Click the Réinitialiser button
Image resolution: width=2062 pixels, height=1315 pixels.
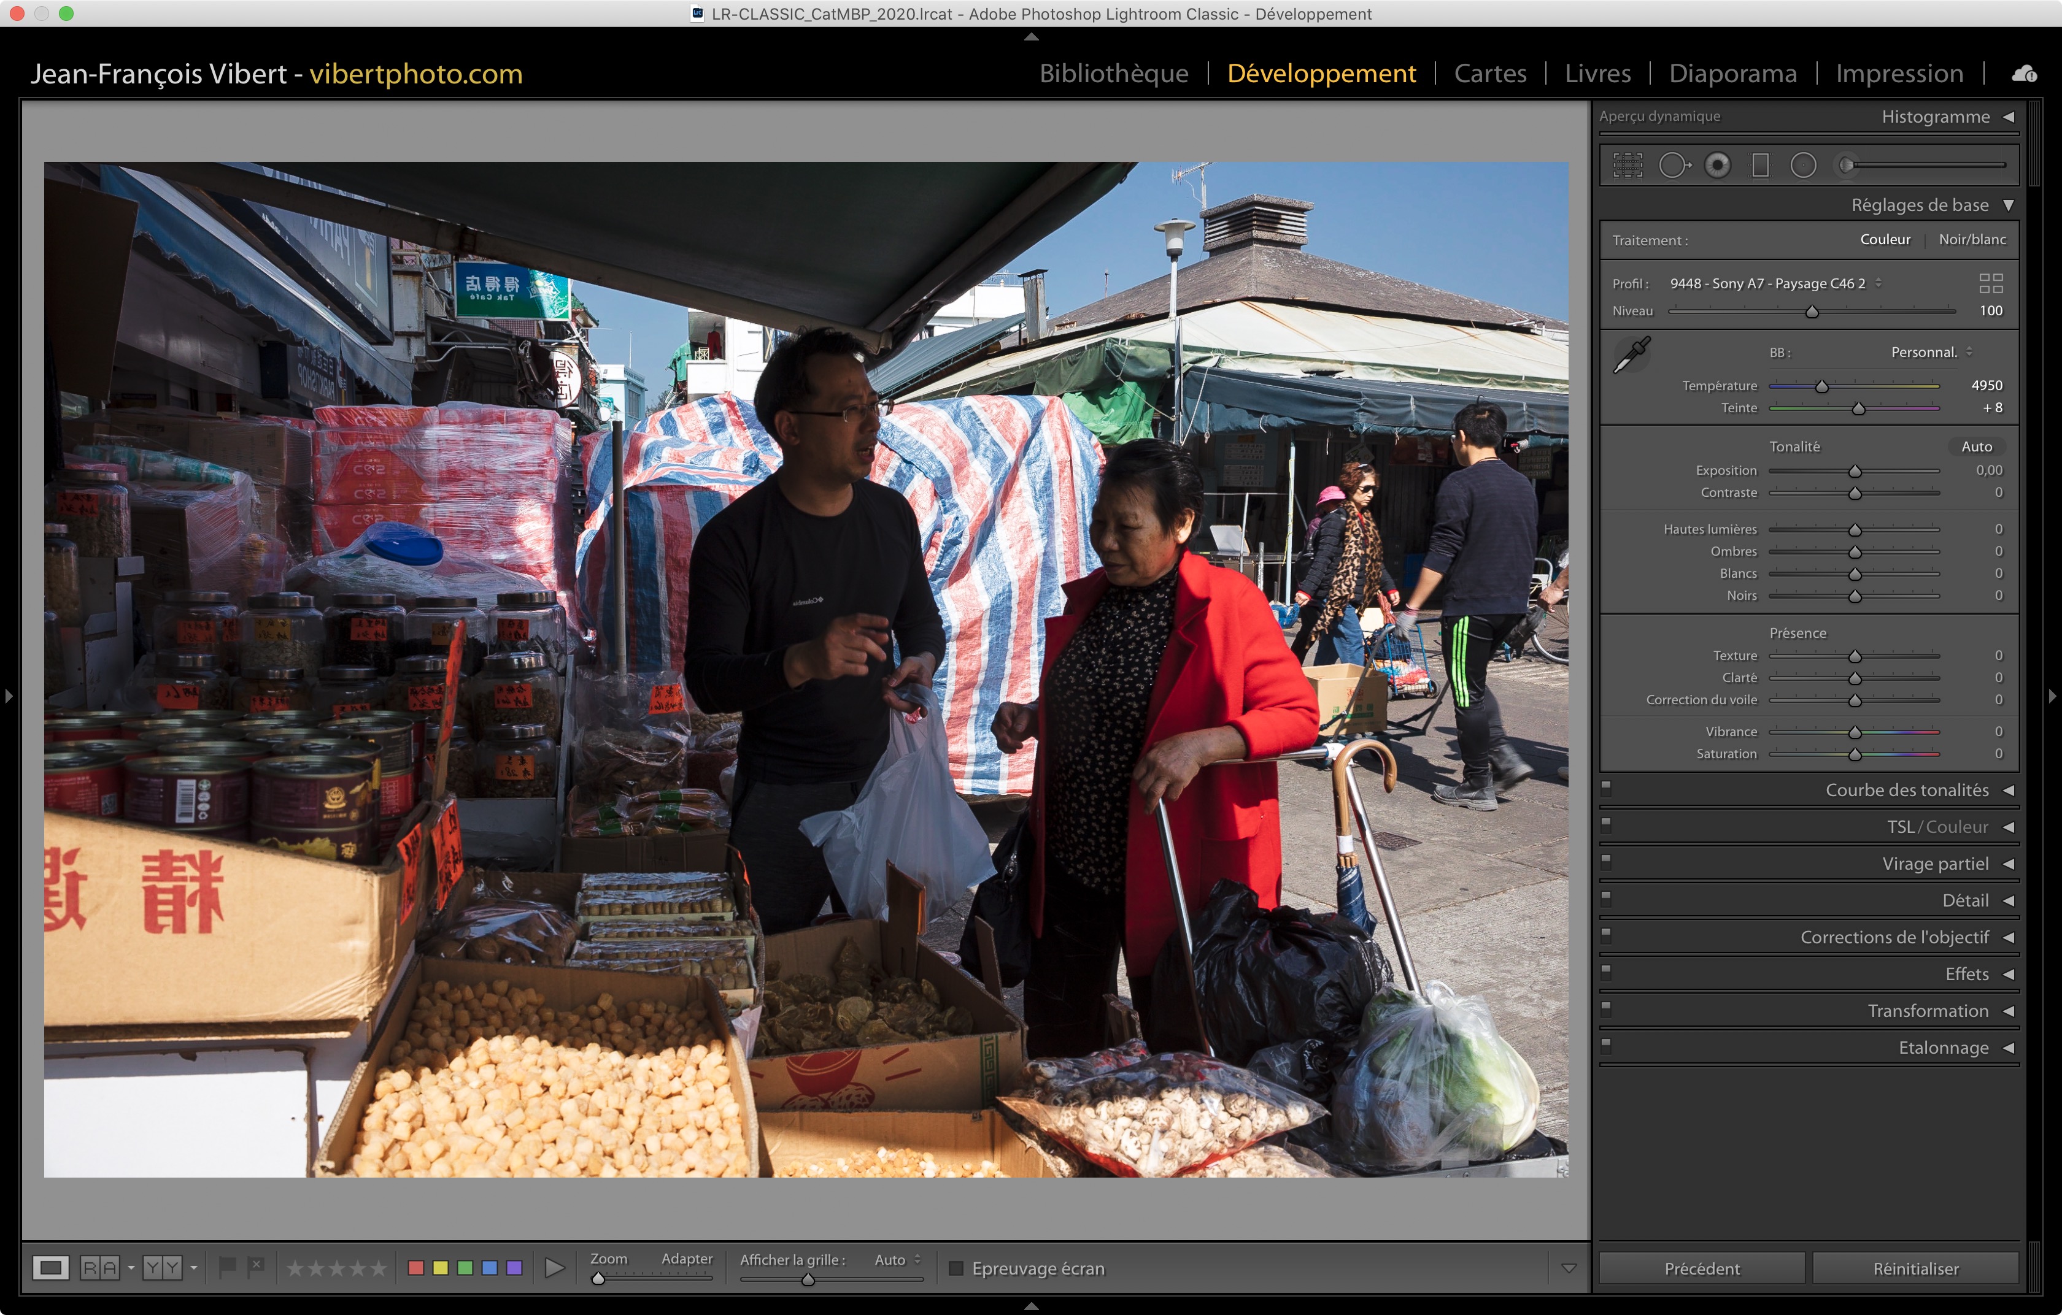coord(1915,1268)
